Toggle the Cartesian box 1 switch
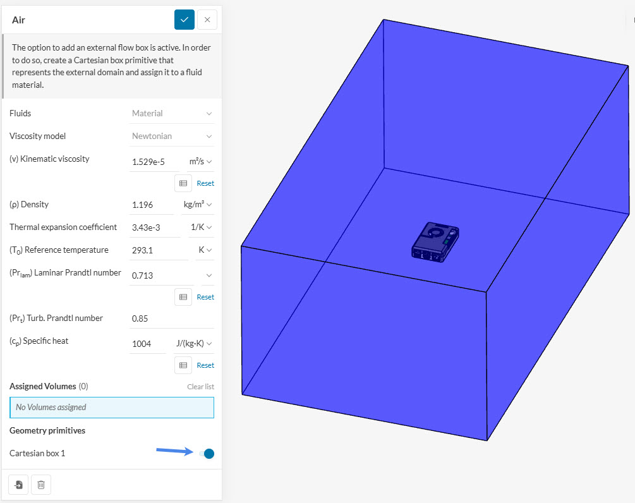This screenshot has height=503, width=635. (207, 454)
